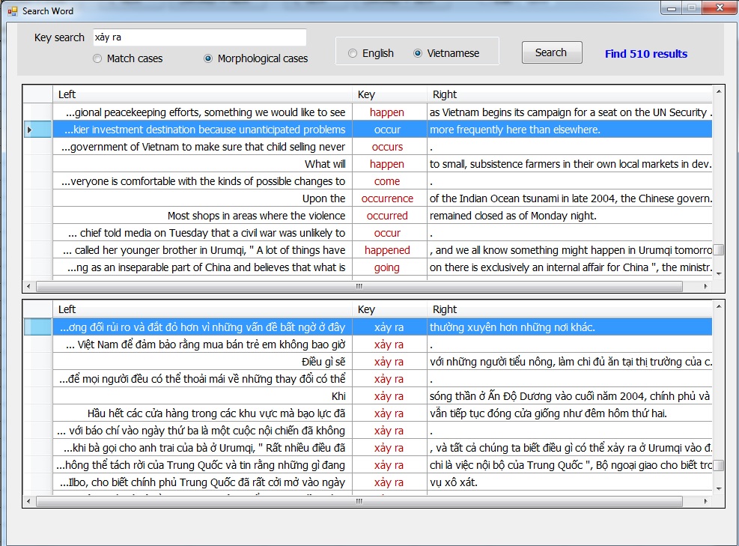The width and height of the screenshot is (739, 546).
Task: Click the cell 'thường xuyên hơn những nơi khác.'
Action: pyautogui.click(x=570, y=327)
